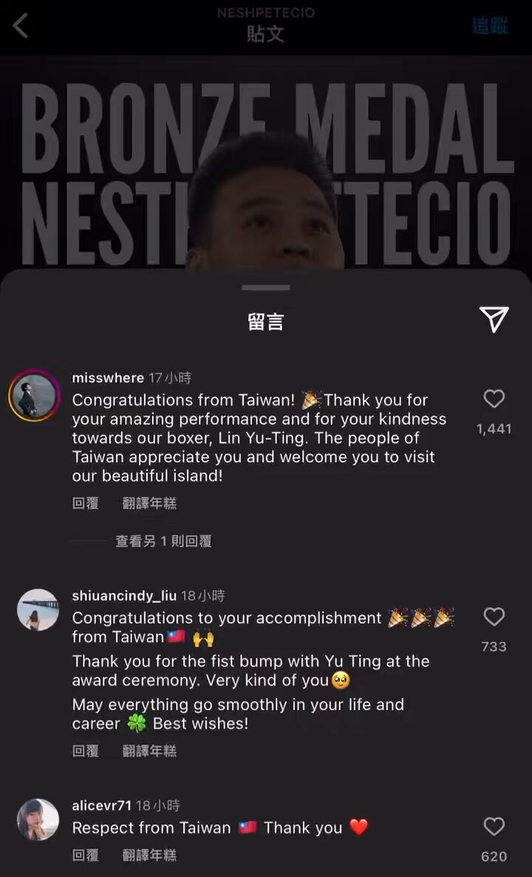
Task: Tap the dimmed bronze medal post image
Action: [x=266, y=162]
